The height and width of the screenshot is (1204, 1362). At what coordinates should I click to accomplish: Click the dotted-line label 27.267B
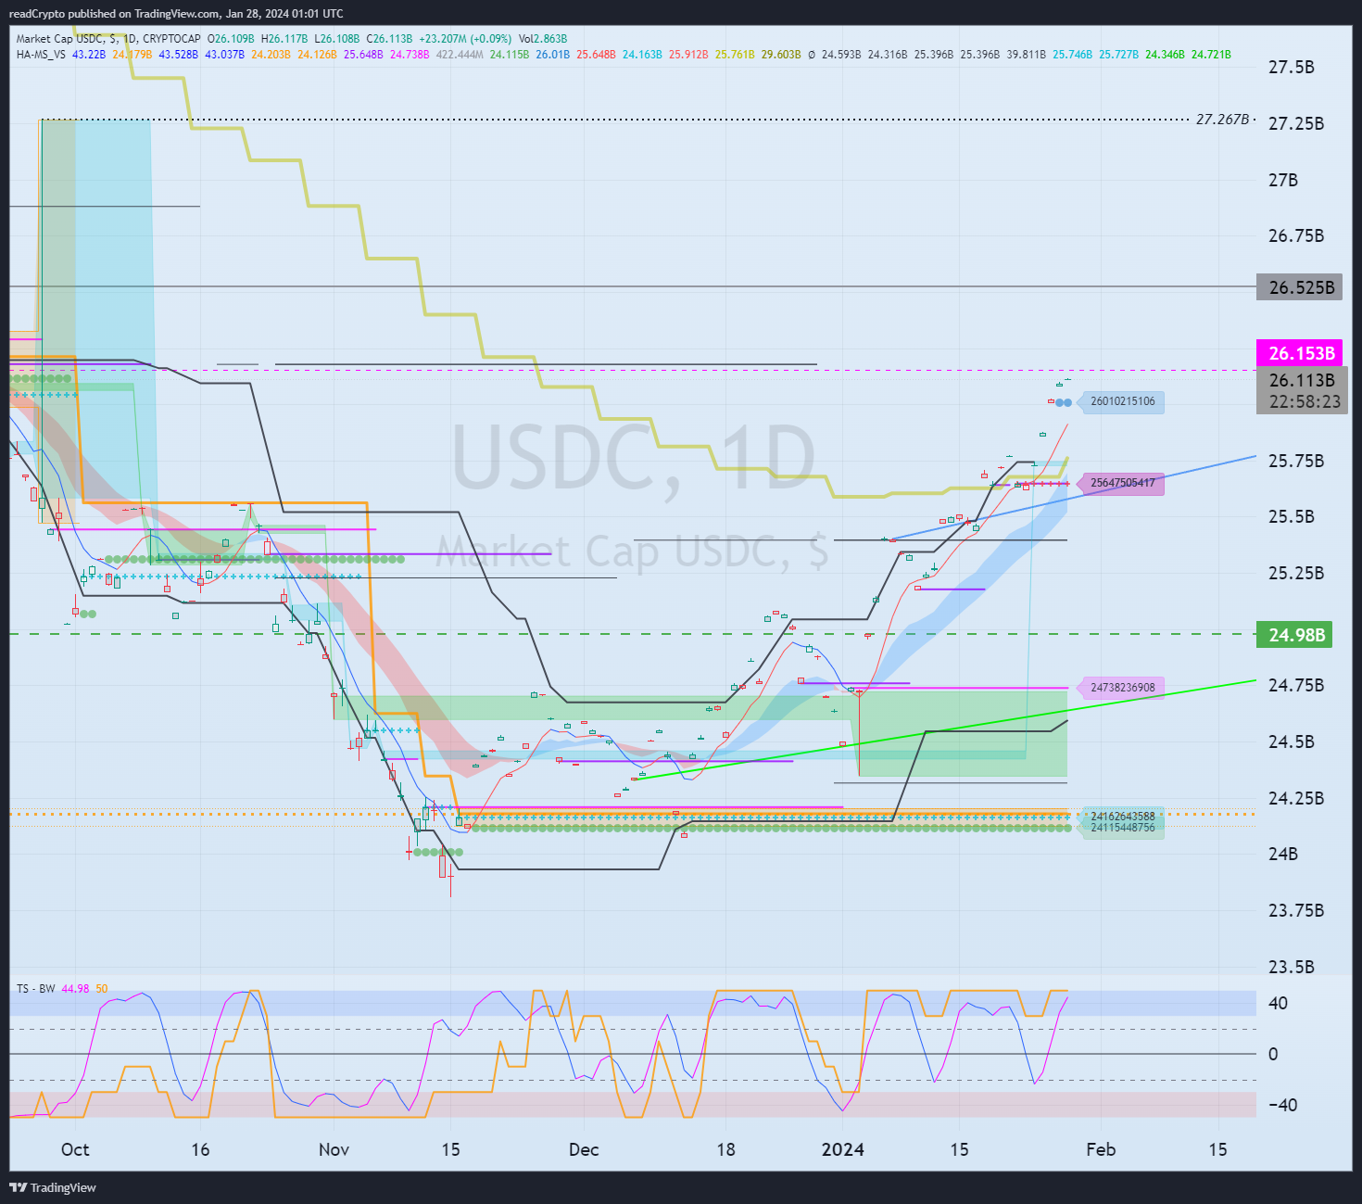(1222, 120)
